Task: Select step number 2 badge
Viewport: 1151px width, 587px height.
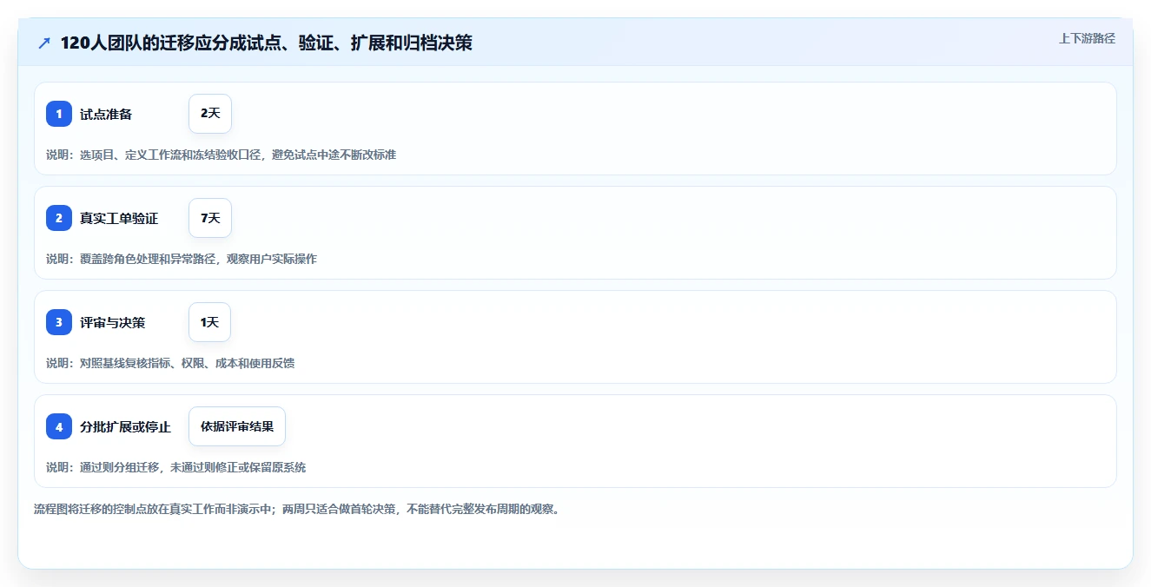Action: pyautogui.click(x=59, y=218)
